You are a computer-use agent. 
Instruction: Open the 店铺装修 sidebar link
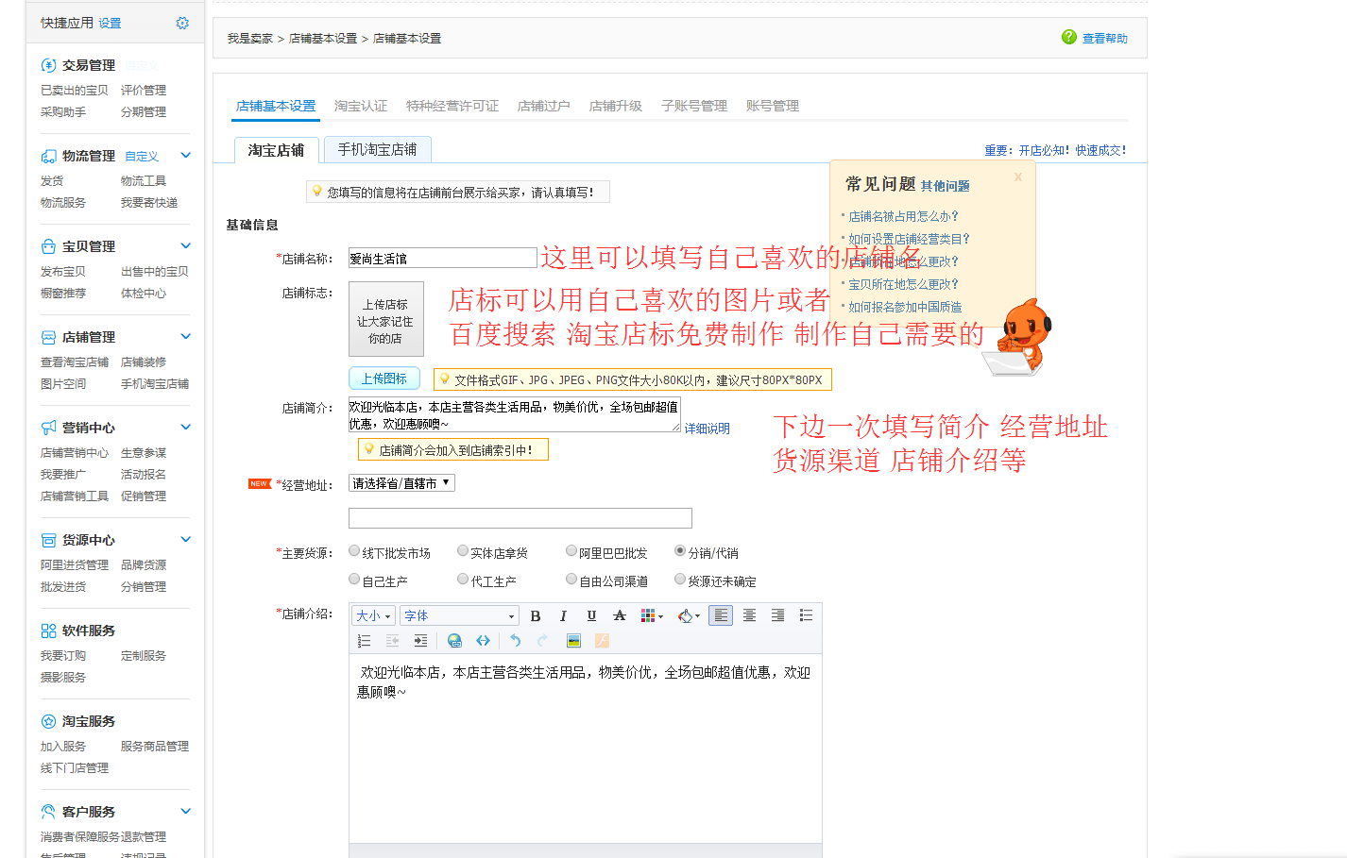point(144,362)
